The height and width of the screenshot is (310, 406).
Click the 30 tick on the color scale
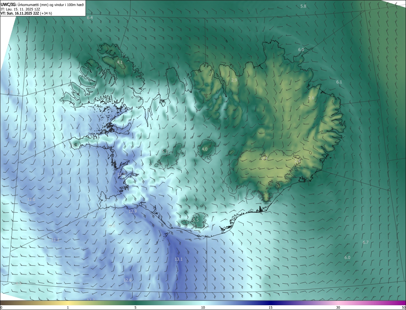(338, 307)
